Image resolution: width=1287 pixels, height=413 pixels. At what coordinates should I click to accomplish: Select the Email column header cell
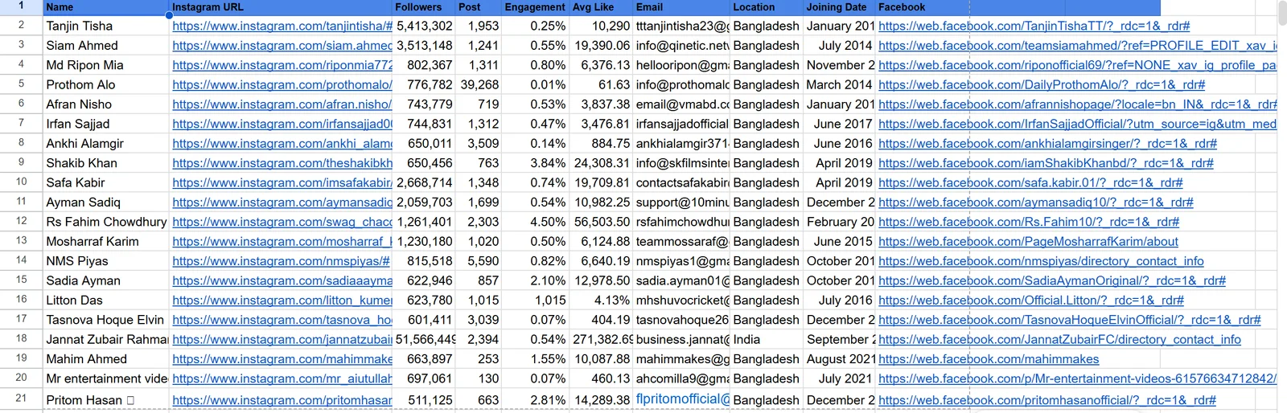pyautogui.click(x=682, y=7)
